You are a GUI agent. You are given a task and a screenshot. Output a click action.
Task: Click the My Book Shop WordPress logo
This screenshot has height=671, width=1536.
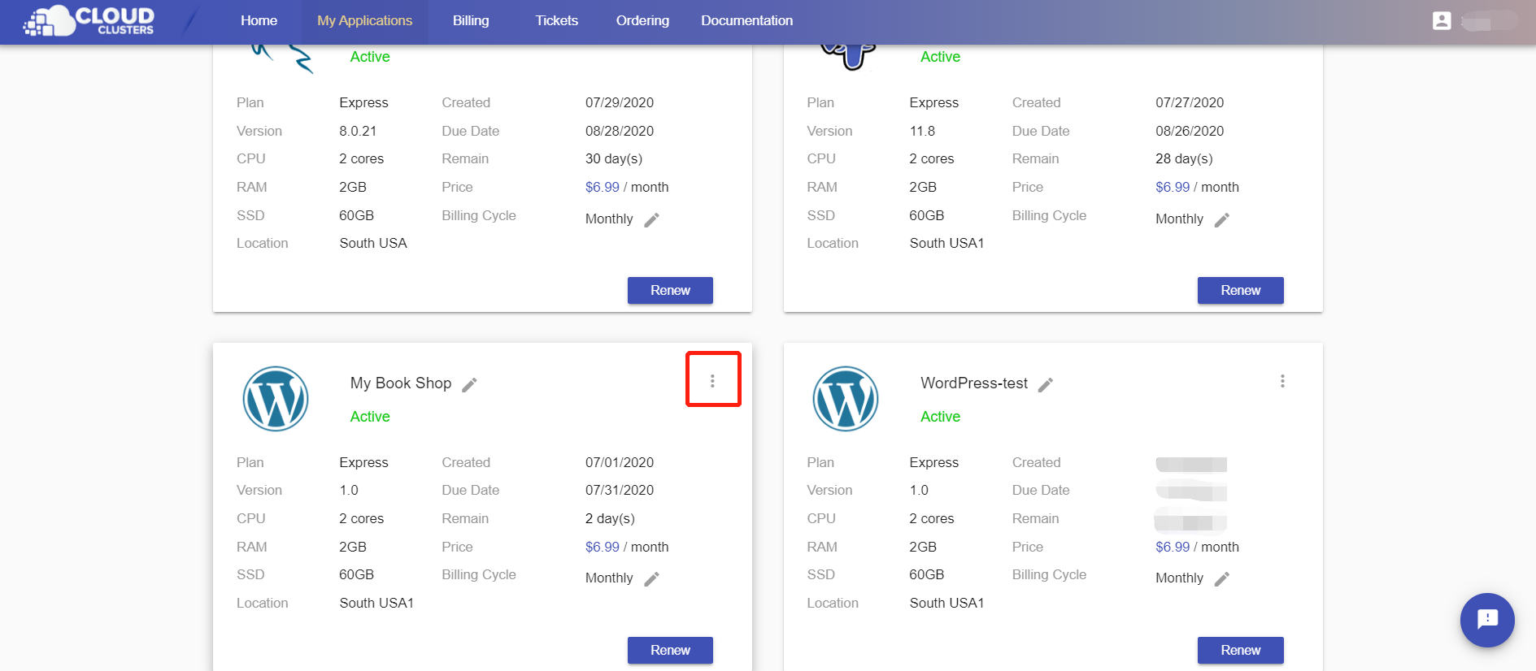click(x=276, y=399)
